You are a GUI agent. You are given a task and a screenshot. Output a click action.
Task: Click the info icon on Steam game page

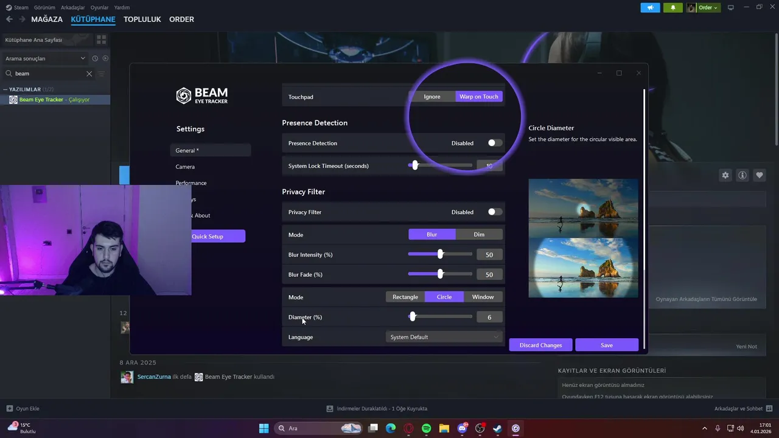click(x=742, y=175)
